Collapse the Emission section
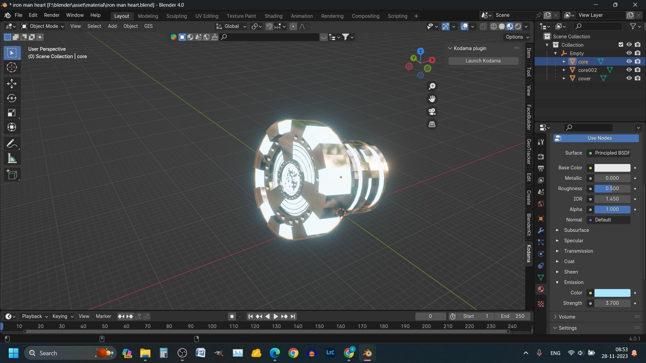The width and height of the screenshot is (646, 363). [573, 282]
